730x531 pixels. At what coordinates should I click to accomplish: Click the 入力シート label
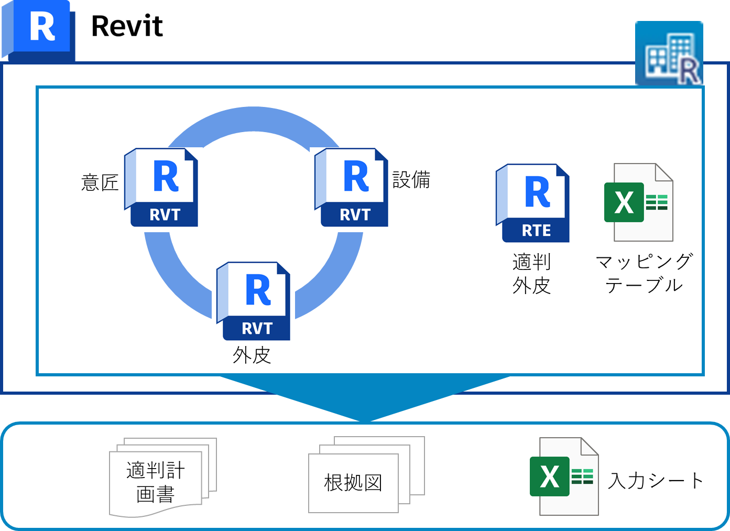(x=656, y=480)
